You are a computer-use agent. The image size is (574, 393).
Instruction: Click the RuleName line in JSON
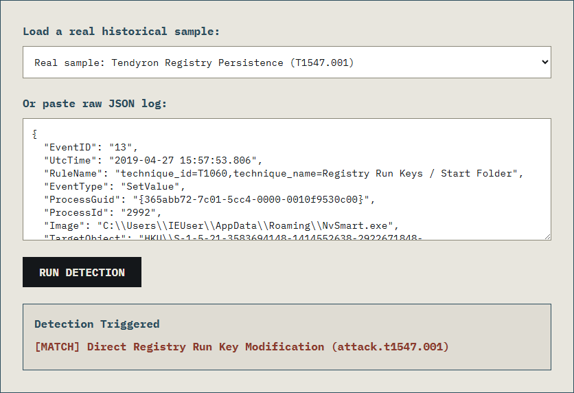click(x=284, y=174)
